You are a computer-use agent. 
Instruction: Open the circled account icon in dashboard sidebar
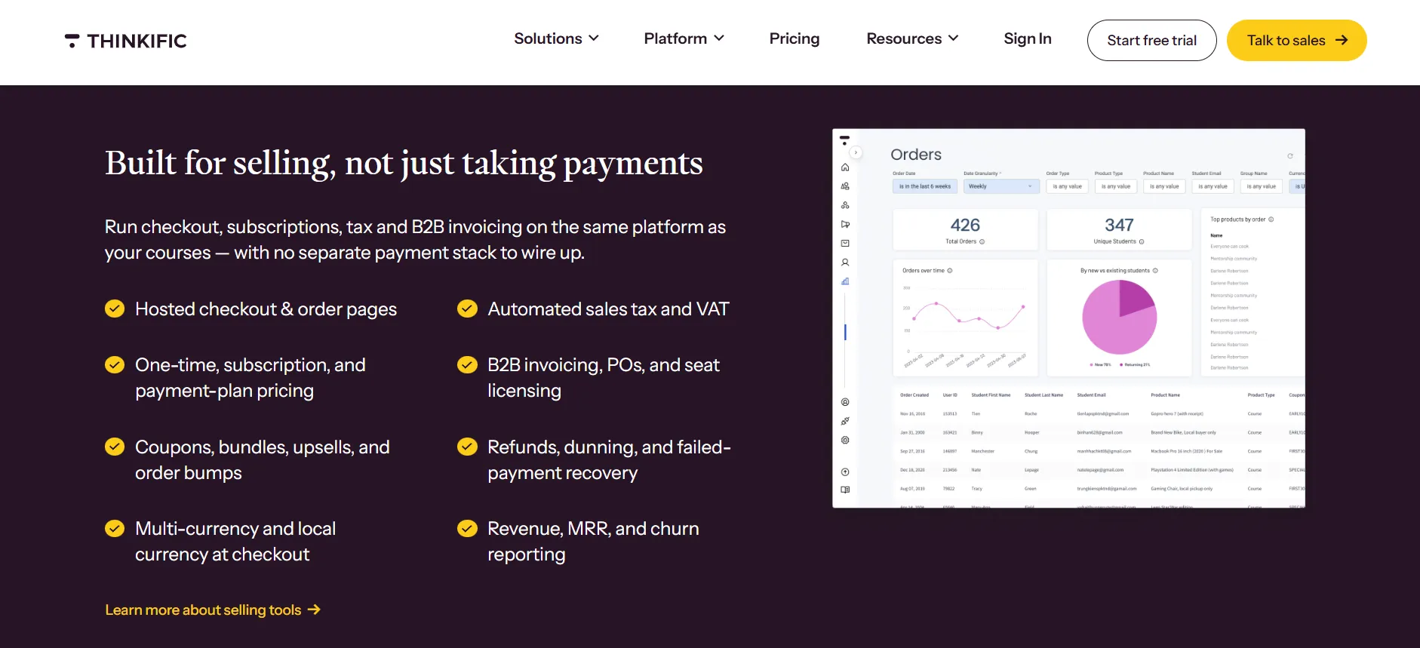[845, 402]
